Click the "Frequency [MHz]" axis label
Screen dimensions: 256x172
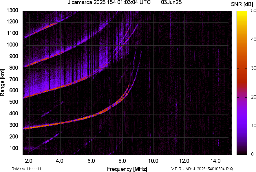pyautogui.click(x=127, y=169)
